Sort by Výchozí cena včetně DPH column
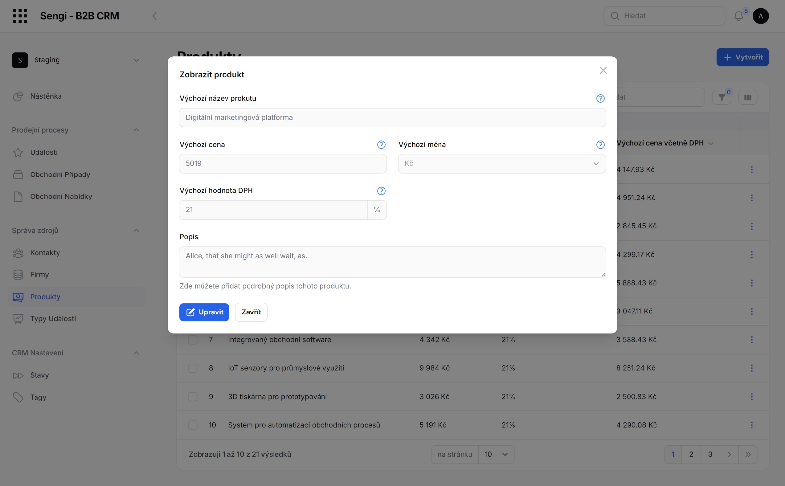The width and height of the screenshot is (785, 486). 665,143
